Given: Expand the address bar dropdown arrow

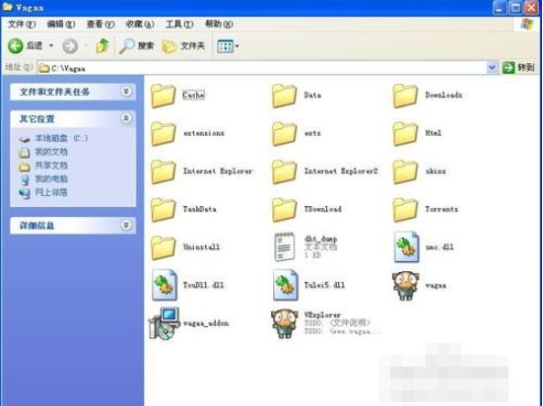Looking at the screenshot, I should pos(492,68).
